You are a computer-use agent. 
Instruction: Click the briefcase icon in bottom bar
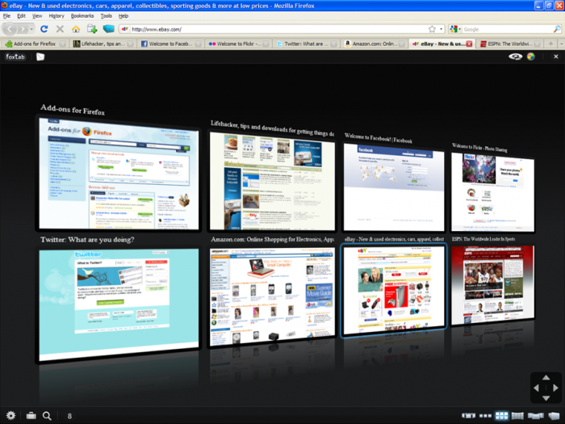[31, 416]
